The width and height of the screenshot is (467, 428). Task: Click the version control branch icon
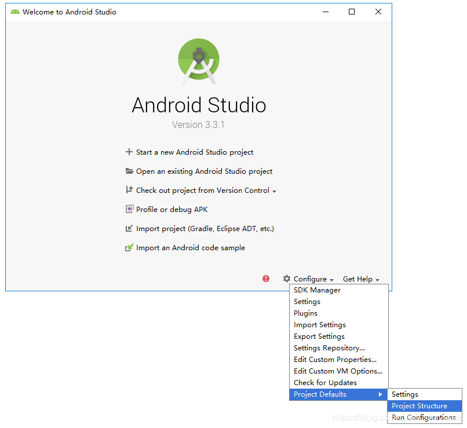click(x=129, y=190)
